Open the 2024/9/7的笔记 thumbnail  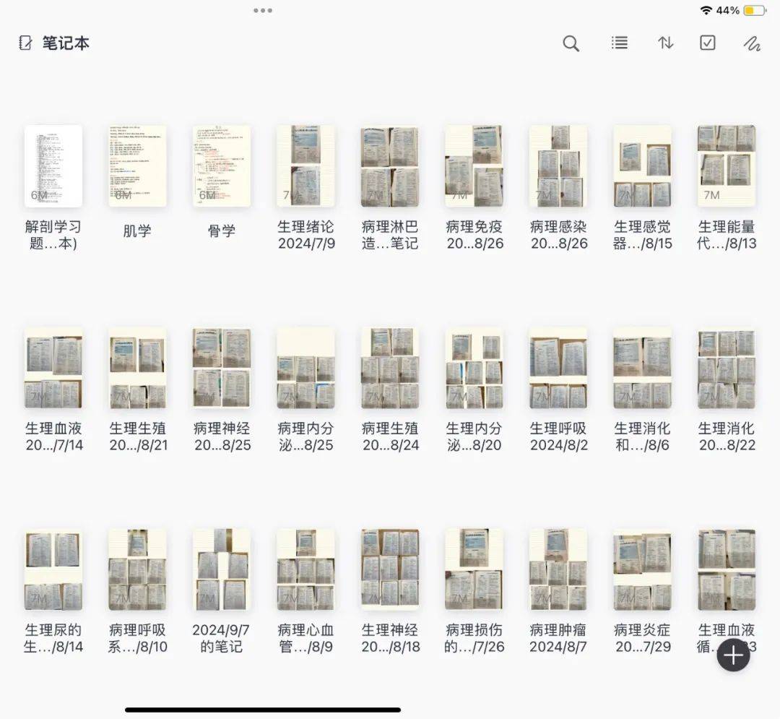222,569
